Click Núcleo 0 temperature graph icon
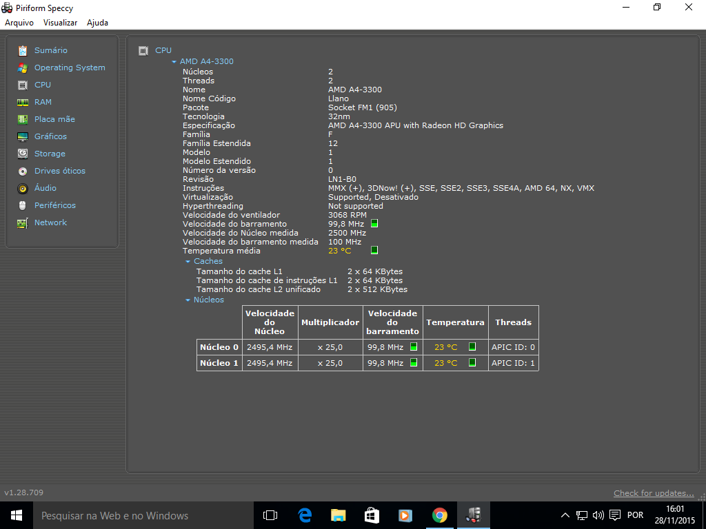This screenshot has height=529, width=706. [x=472, y=346]
